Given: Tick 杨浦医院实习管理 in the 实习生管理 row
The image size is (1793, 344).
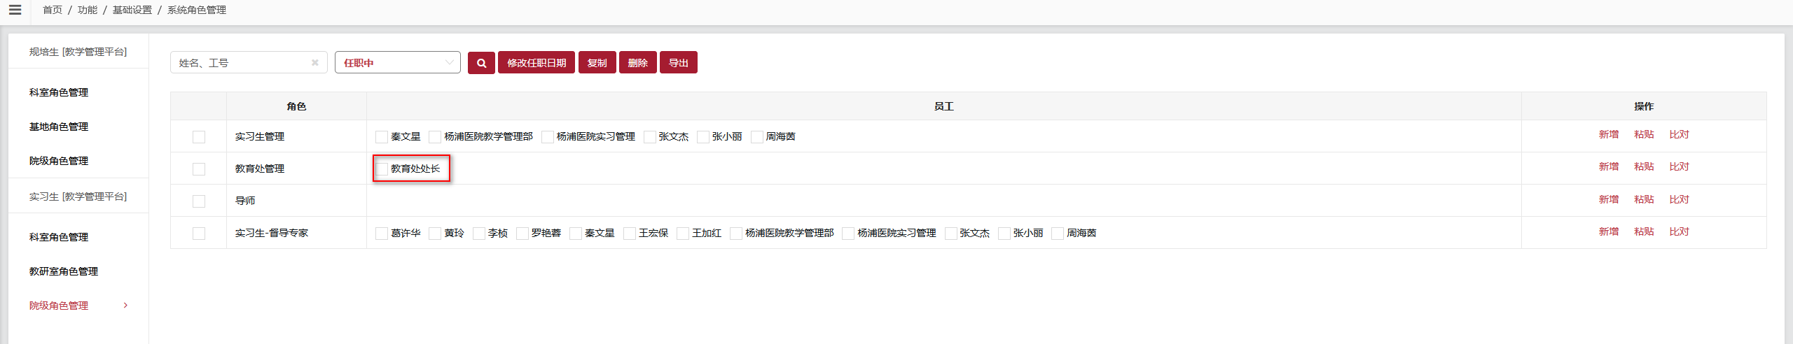Looking at the screenshot, I should click(x=548, y=136).
